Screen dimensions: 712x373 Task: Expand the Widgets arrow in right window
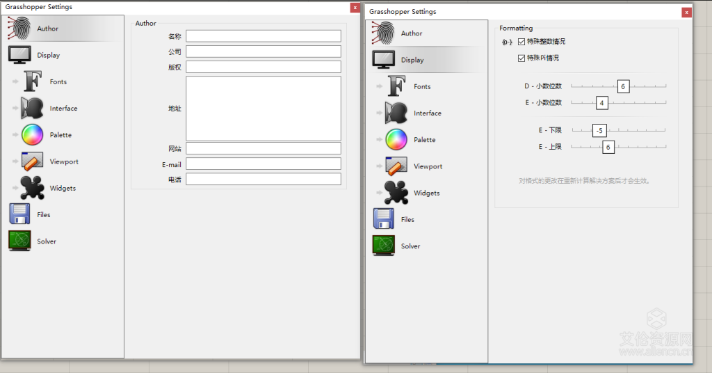[380, 193]
